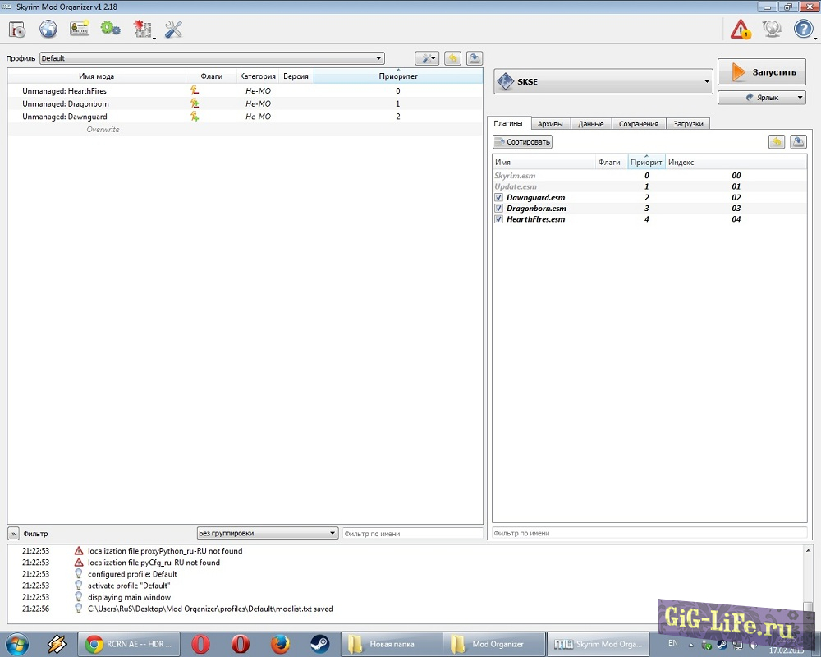The width and height of the screenshot is (821, 657).
Task: Click the globe Nexus browser icon
Action: [x=48, y=28]
